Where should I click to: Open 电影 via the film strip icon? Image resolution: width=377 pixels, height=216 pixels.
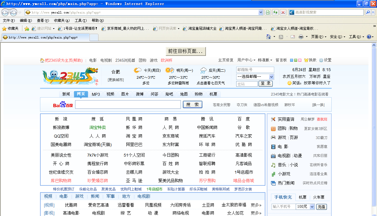coord(273,147)
